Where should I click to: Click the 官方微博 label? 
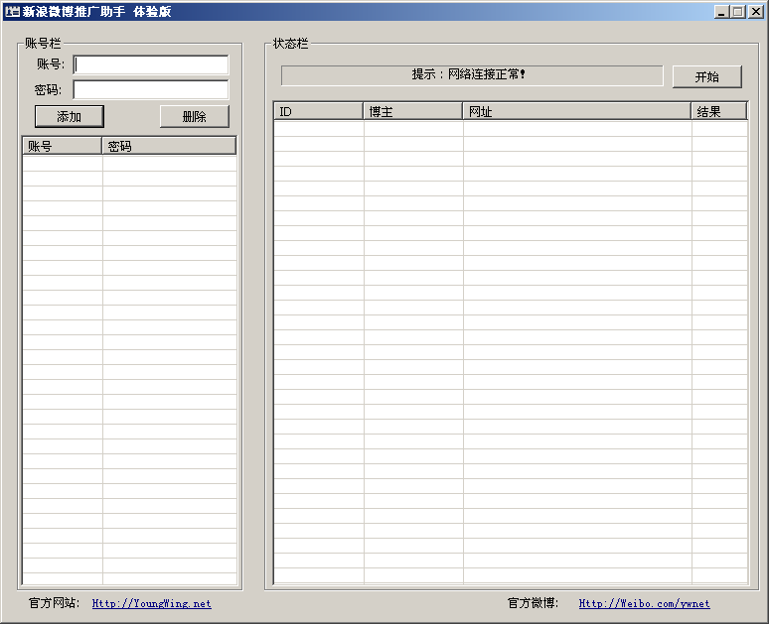pos(533,603)
